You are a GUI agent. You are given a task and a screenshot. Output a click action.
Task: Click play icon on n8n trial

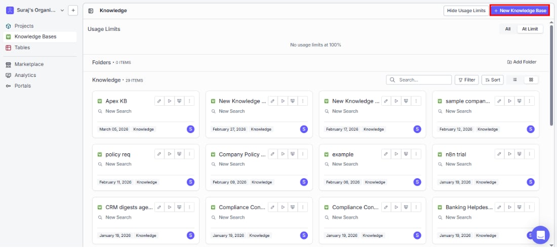509,154
